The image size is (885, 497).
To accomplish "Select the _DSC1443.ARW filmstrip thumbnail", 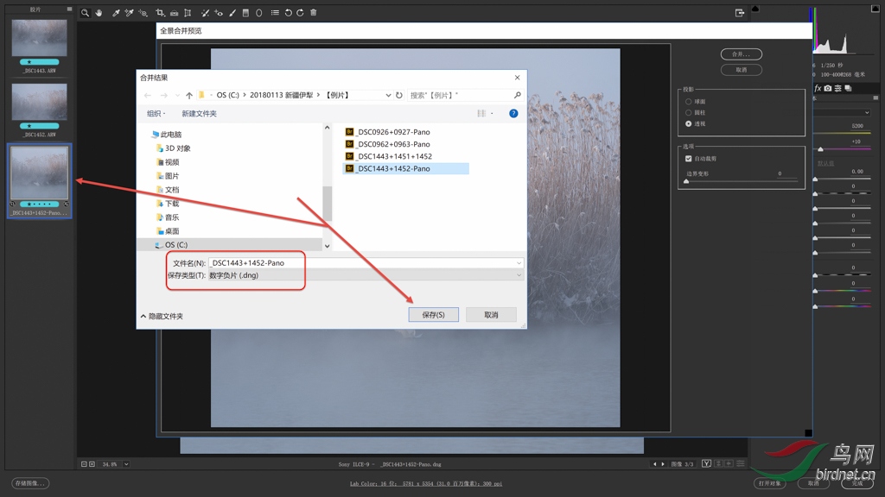I will coord(39,38).
